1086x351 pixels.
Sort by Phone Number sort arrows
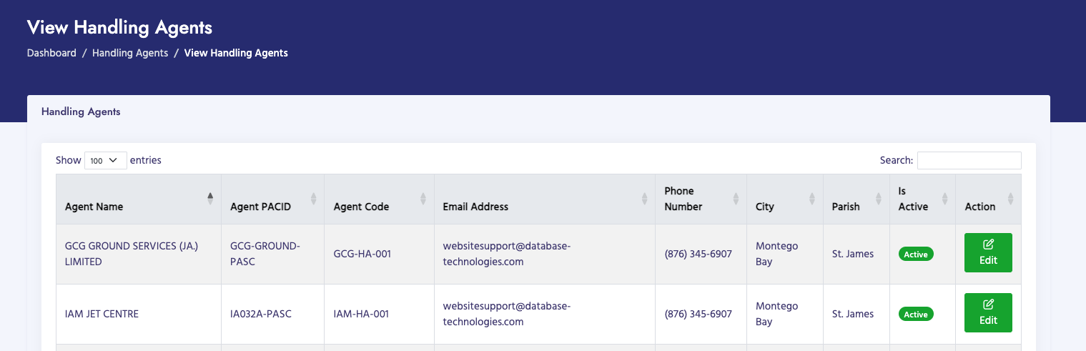coord(736,199)
